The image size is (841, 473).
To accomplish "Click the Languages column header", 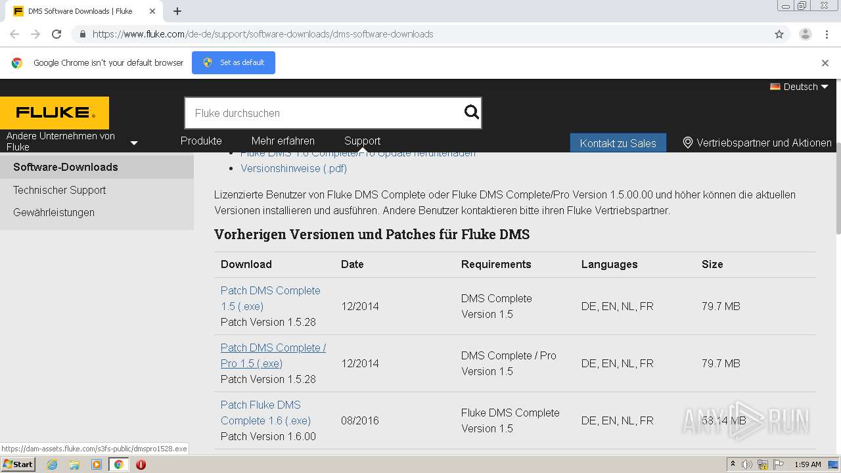I will coord(609,264).
